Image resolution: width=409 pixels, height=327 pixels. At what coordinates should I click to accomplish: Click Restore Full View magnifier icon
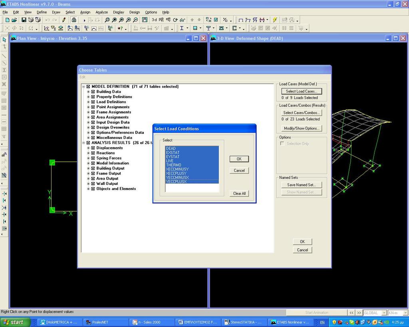114,20
